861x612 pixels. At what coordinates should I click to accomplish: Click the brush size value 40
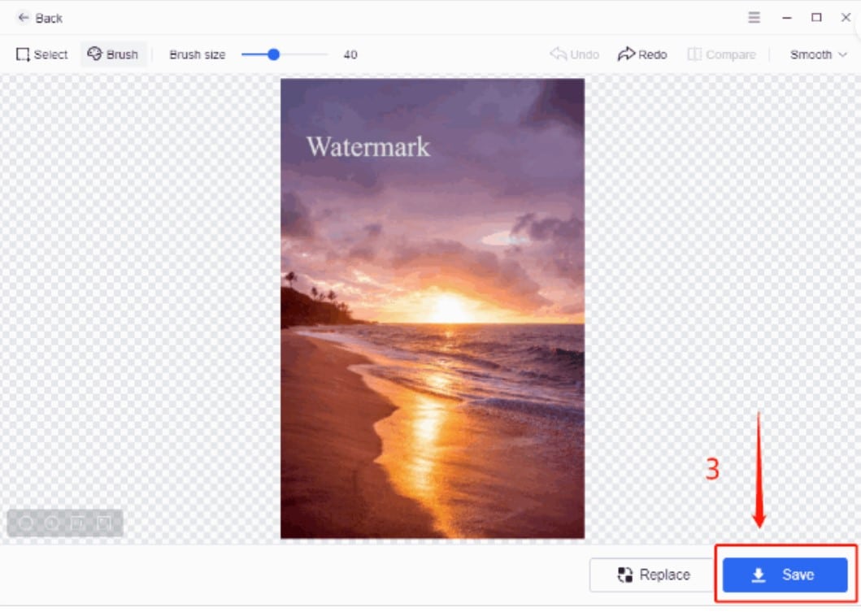tap(350, 54)
